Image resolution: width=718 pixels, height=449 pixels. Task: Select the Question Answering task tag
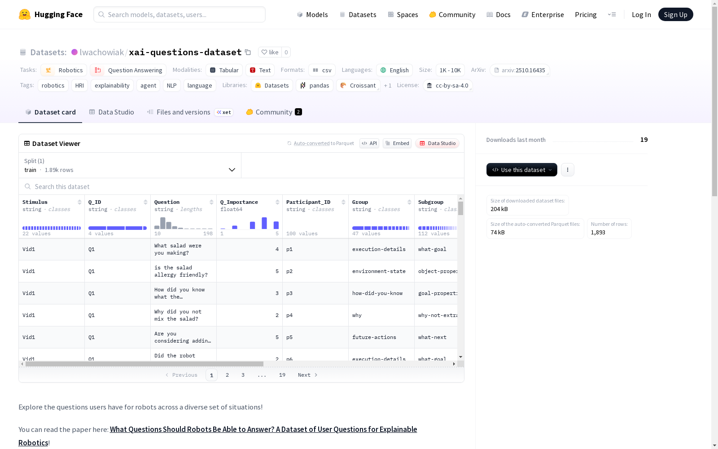128,70
